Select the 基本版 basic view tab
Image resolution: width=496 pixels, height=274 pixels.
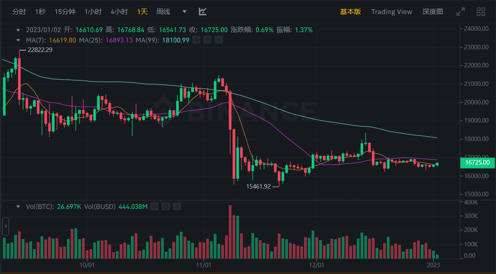pos(351,11)
